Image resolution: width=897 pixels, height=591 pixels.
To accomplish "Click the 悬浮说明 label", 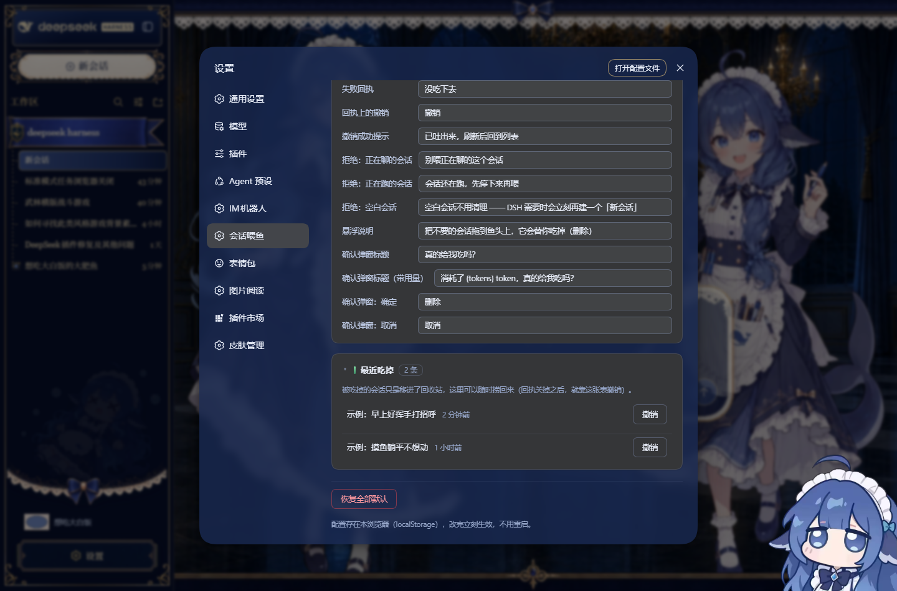I will 358,231.
